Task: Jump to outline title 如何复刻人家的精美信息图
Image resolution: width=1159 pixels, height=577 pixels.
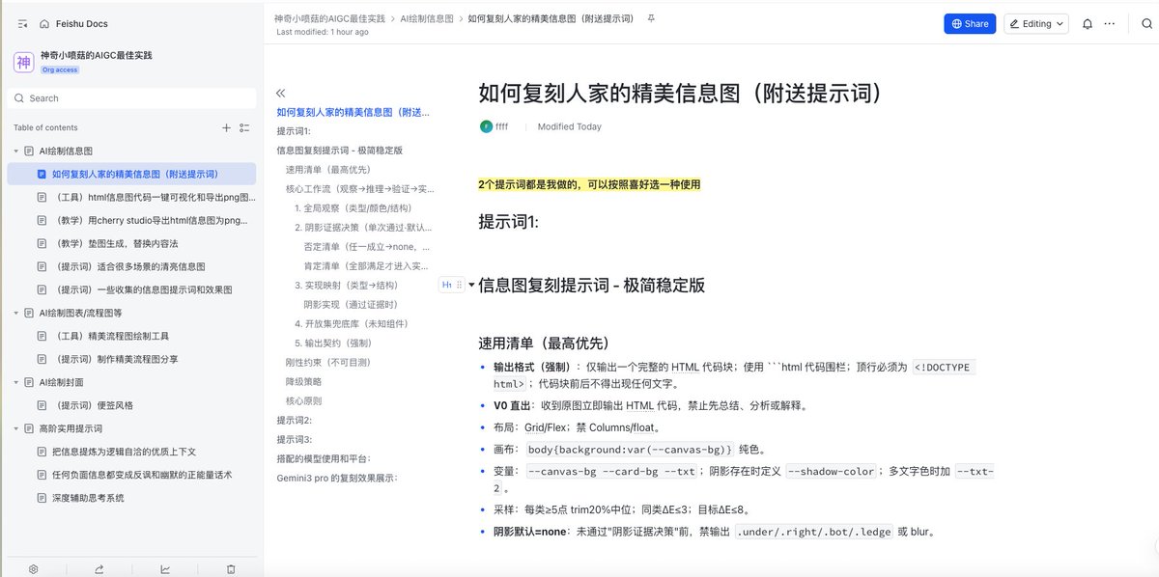Action: [x=353, y=112]
